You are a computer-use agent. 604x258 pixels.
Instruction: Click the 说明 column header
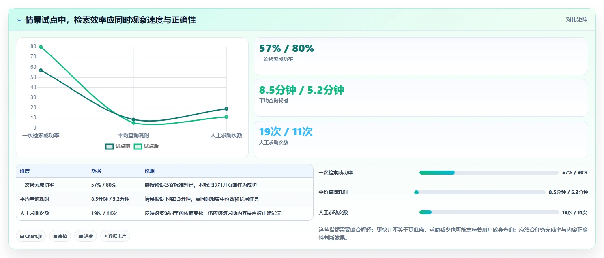pos(150,171)
